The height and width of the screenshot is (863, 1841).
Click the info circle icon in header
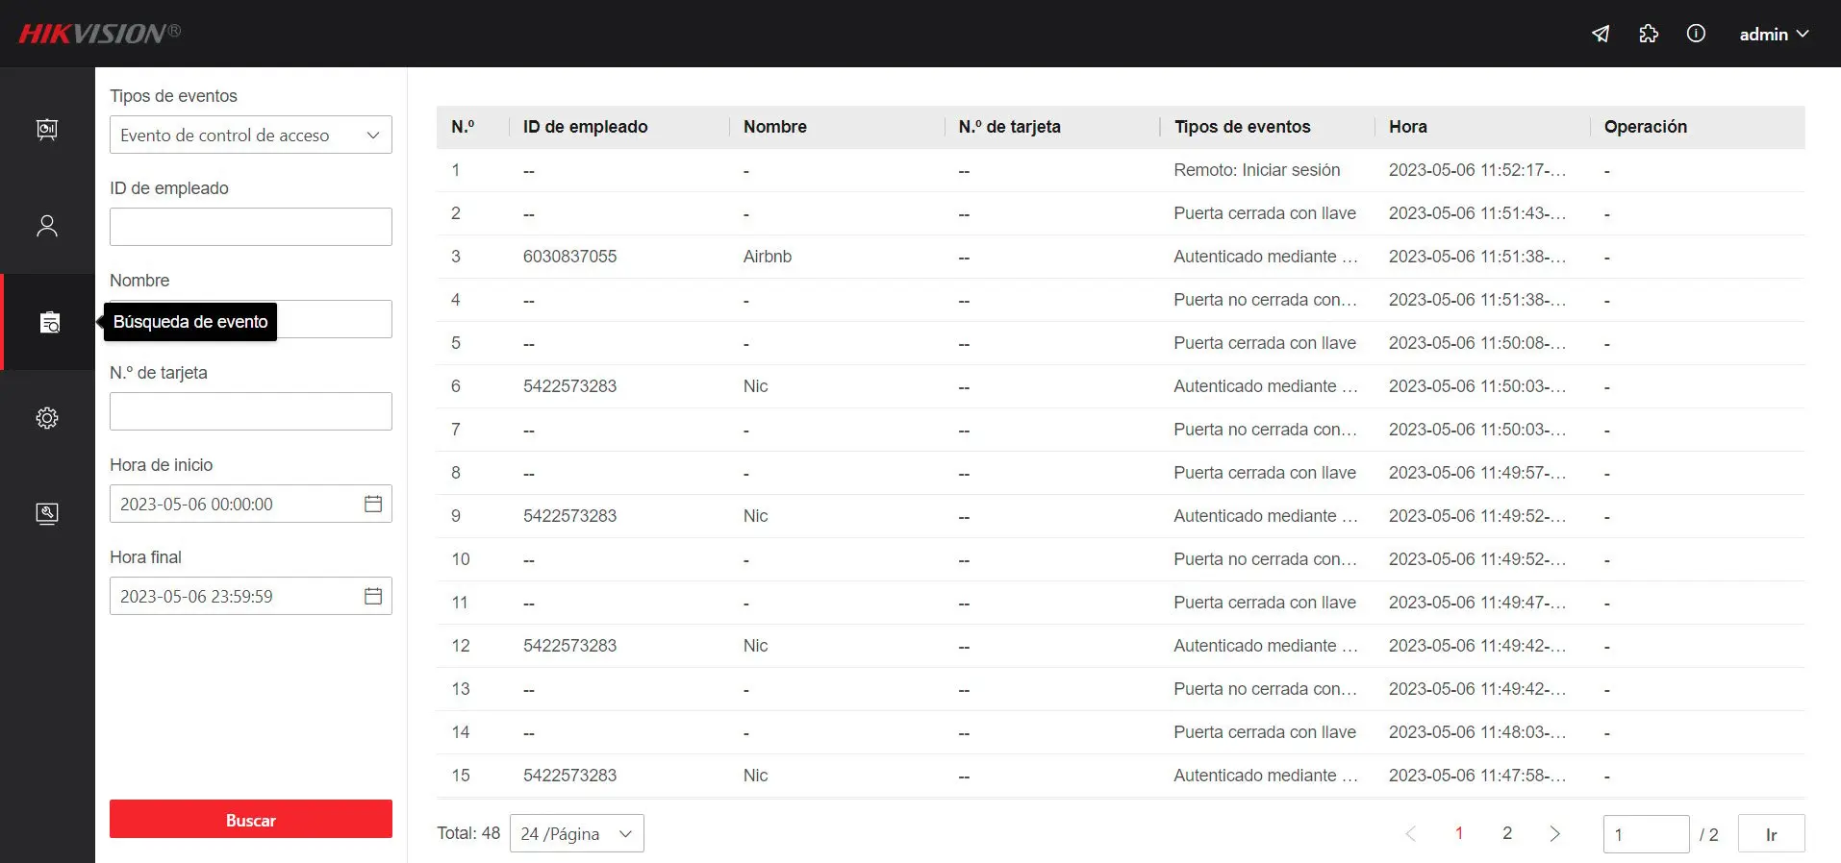pos(1696,34)
